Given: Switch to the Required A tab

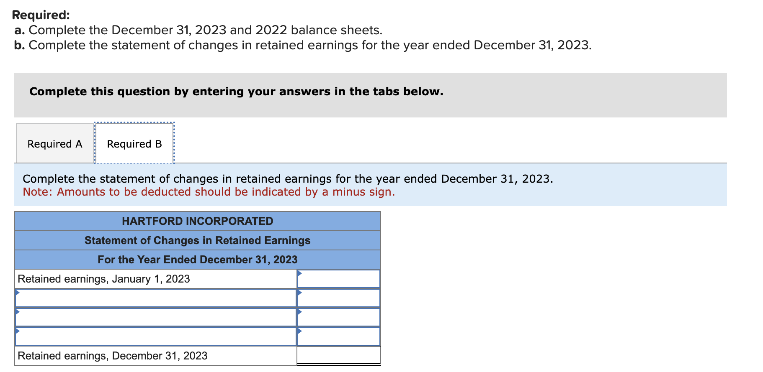Looking at the screenshot, I should [x=54, y=144].
